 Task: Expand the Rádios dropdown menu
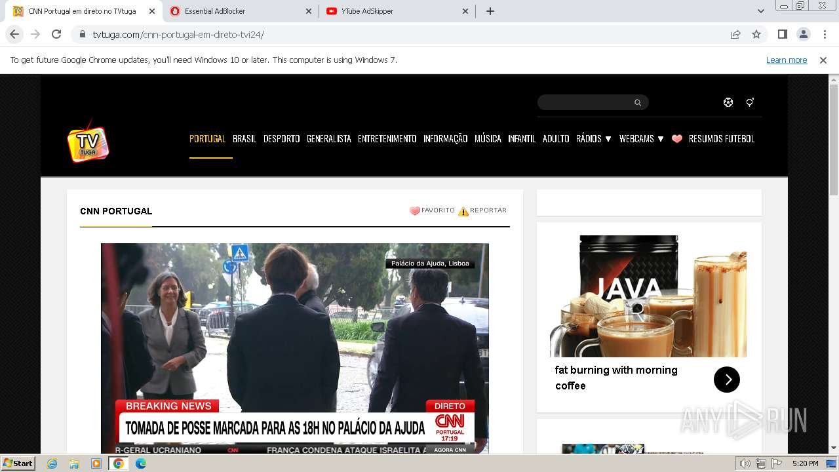tap(594, 139)
